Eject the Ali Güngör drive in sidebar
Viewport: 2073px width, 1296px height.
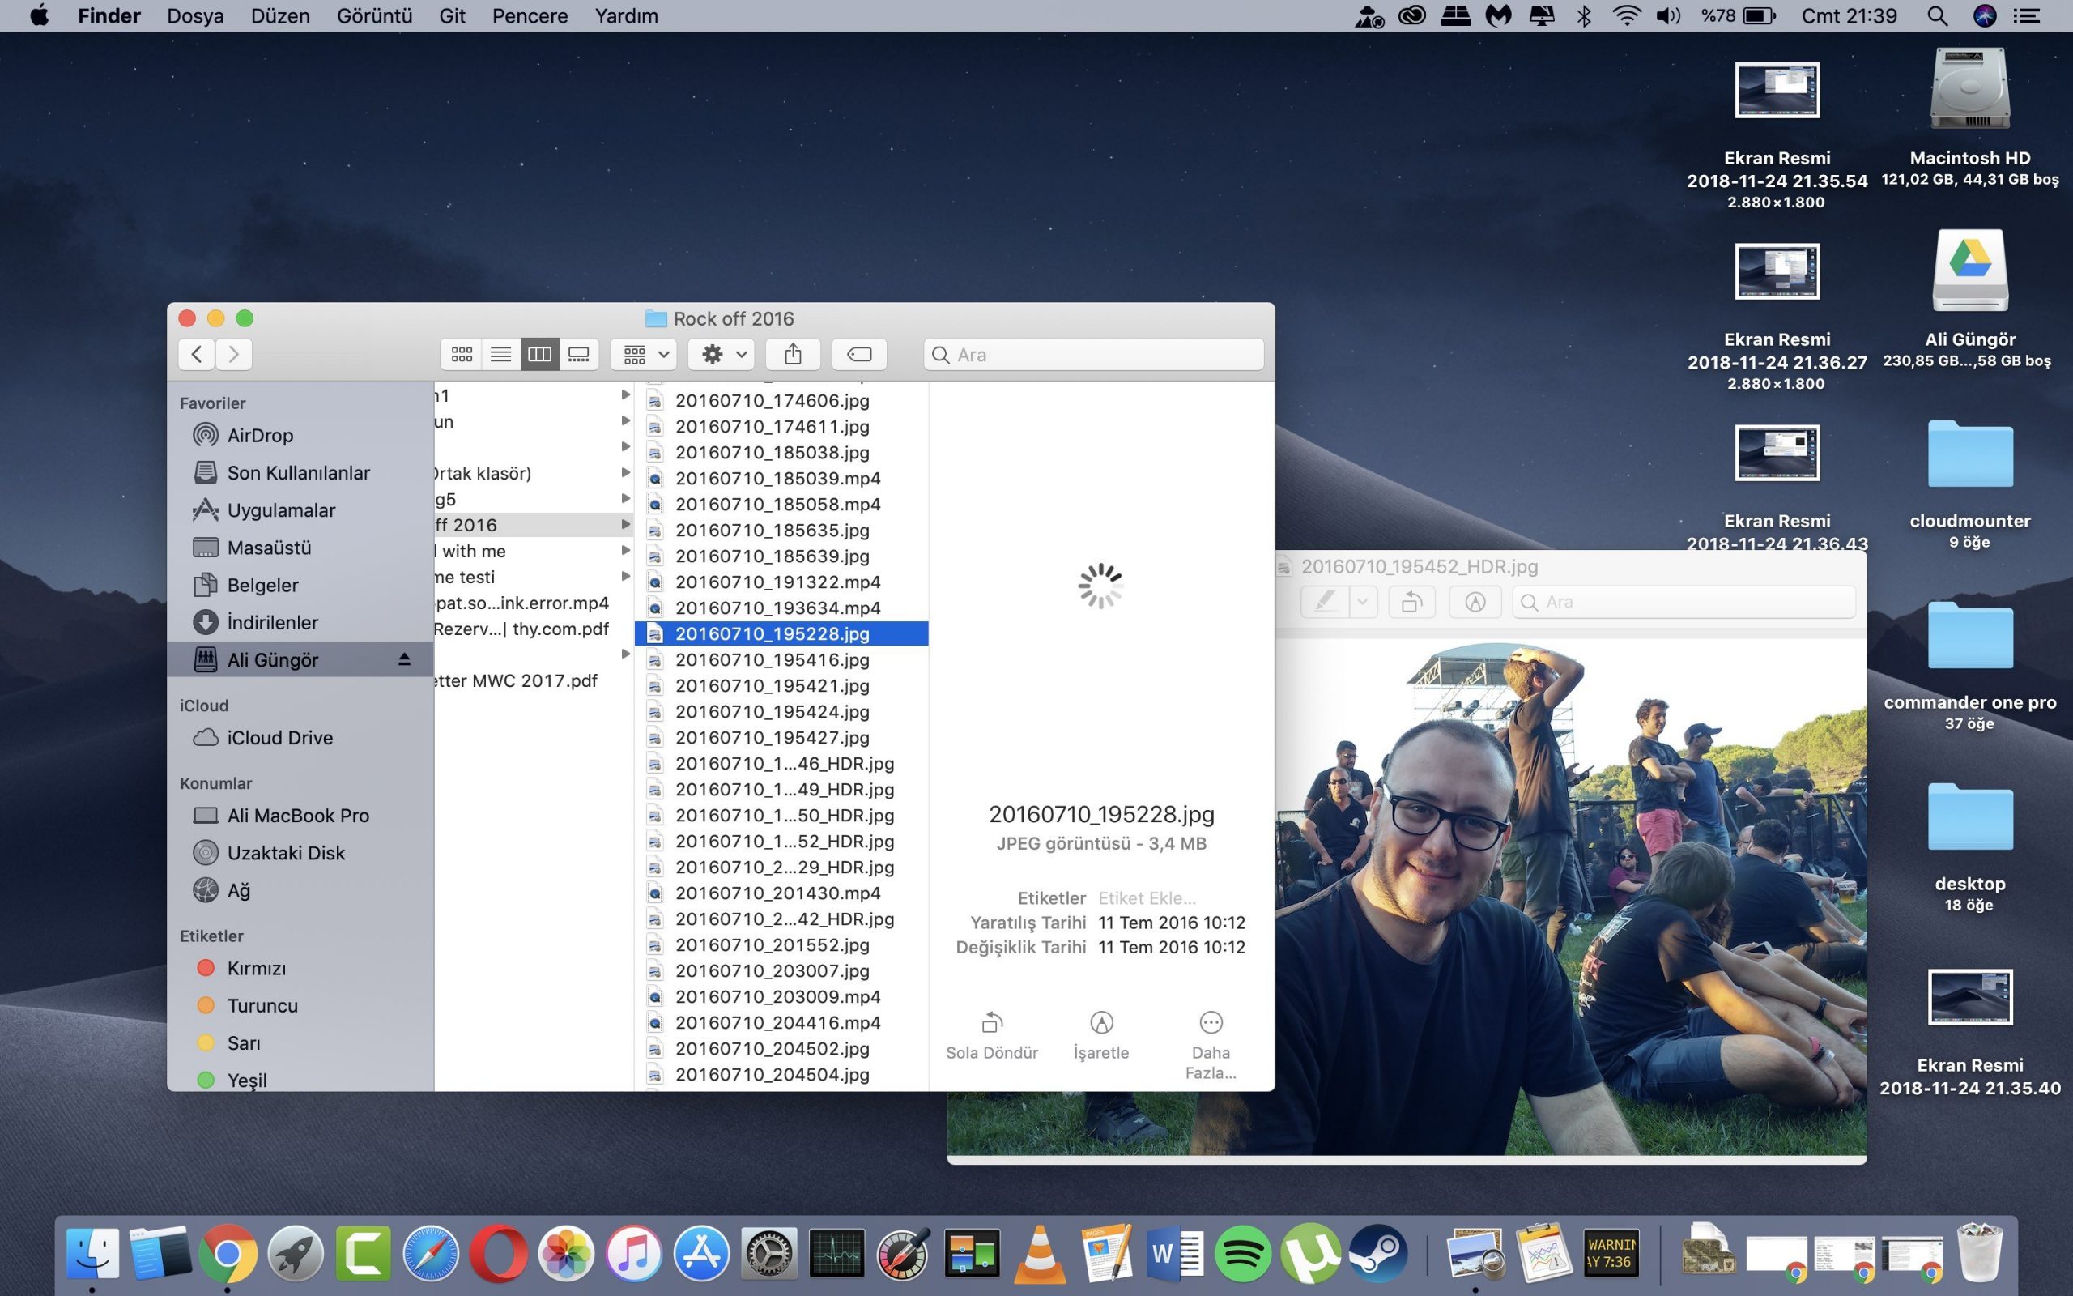404,659
